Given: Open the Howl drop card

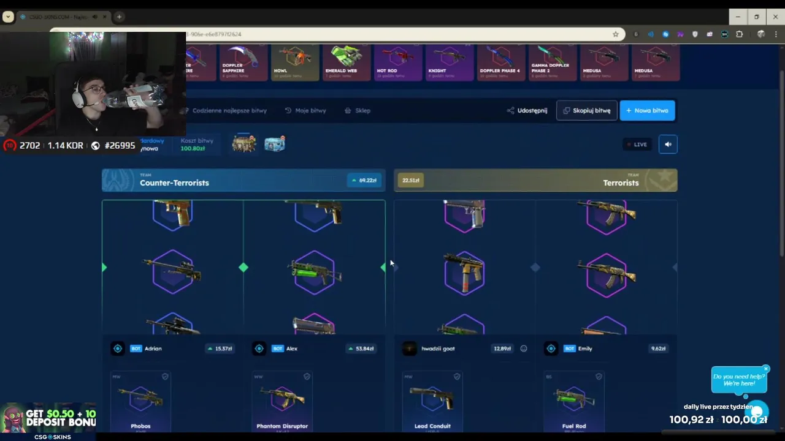Looking at the screenshot, I should click(295, 63).
